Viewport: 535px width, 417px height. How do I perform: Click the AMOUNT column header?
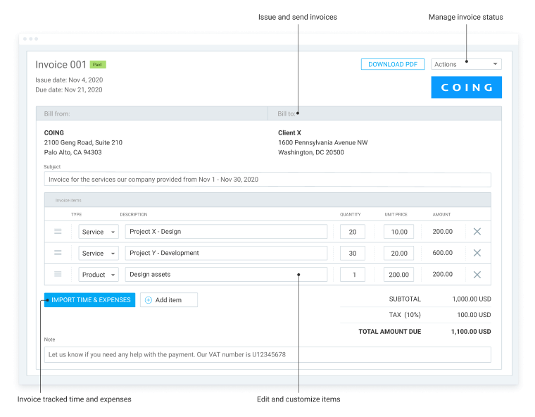click(x=441, y=214)
